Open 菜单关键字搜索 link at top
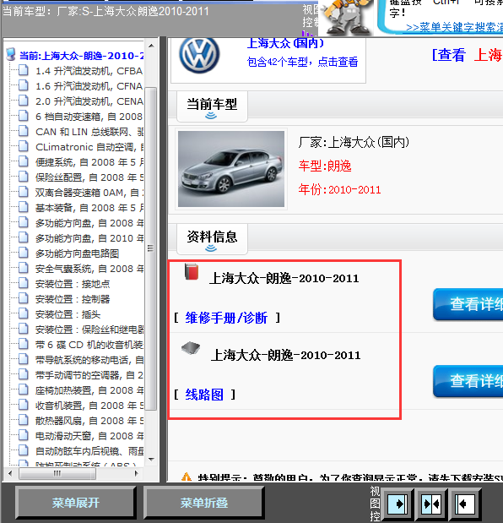 pyautogui.click(x=454, y=27)
